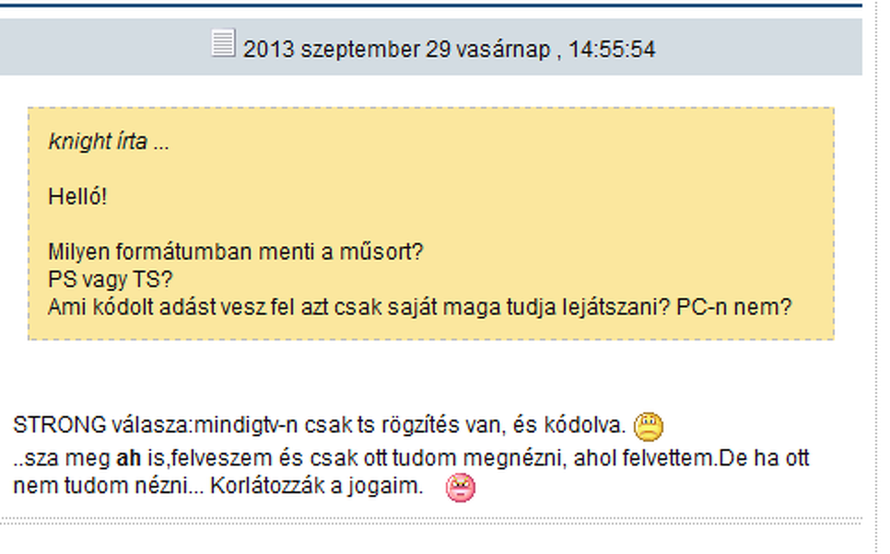Click the post timestamp 14:55:54
This screenshot has height=554, width=890.
pyautogui.click(x=612, y=49)
